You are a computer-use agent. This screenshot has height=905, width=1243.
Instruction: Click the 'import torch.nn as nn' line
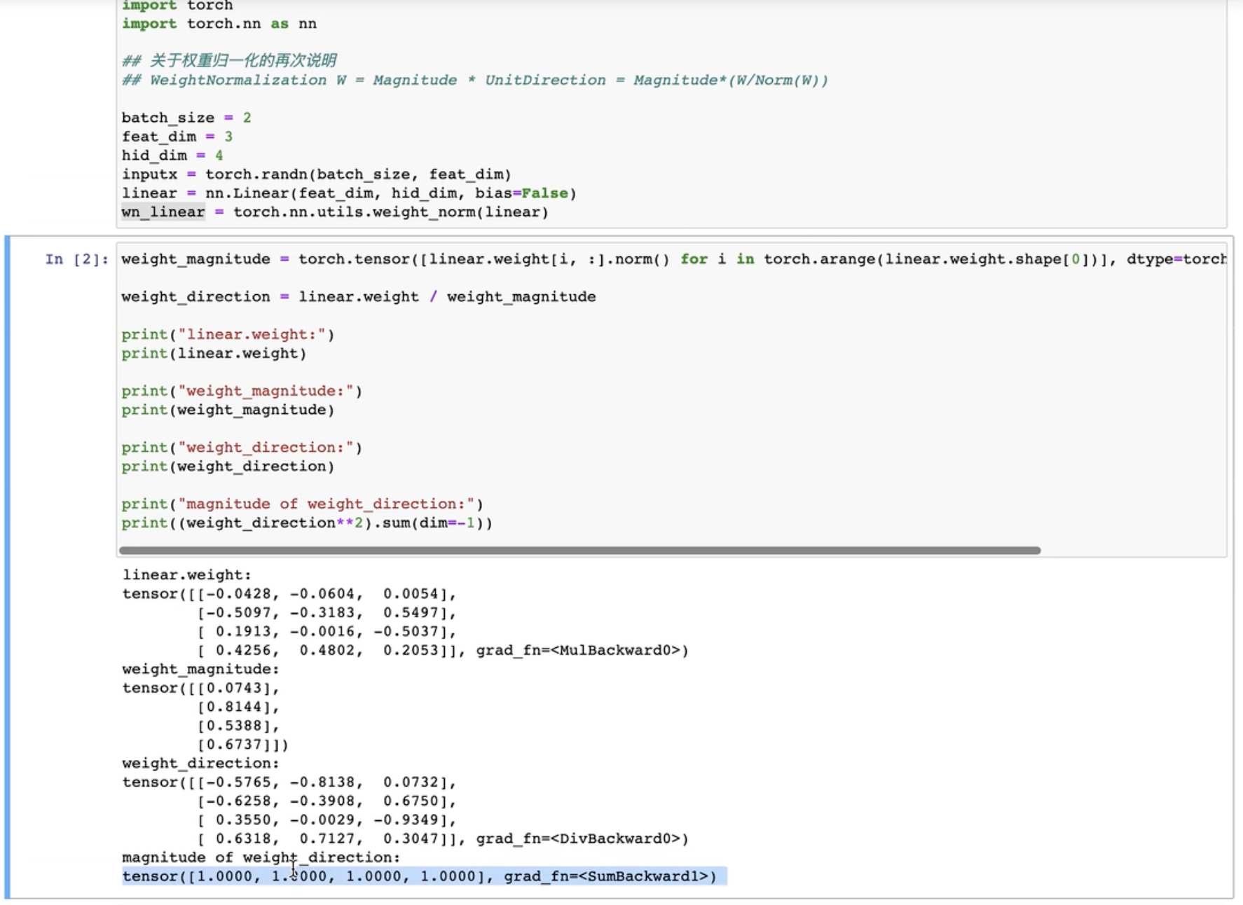[219, 24]
